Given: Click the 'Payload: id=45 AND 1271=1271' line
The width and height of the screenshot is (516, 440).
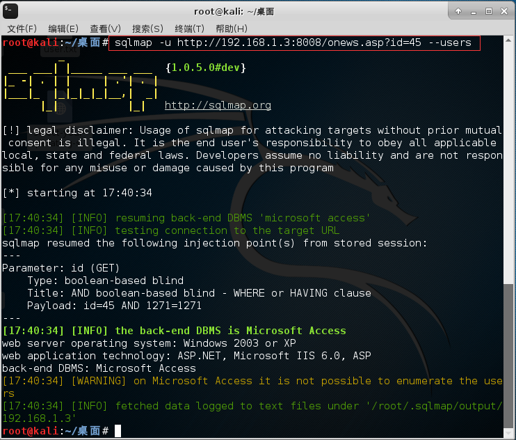Looking at the screenshot, I should (x=114, y=306).
